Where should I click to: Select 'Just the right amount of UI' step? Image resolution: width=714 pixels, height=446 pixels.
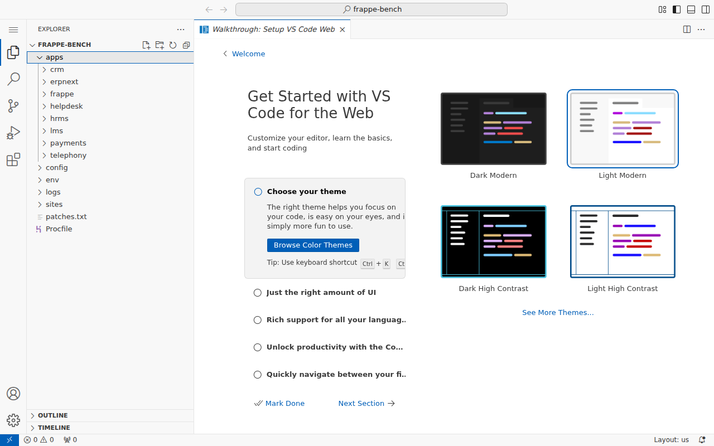(x=325, y=293)
